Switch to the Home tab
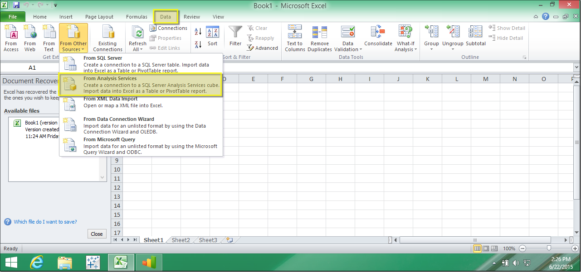The width and height of the screenshot is (581, 272). tap(40, 17)
